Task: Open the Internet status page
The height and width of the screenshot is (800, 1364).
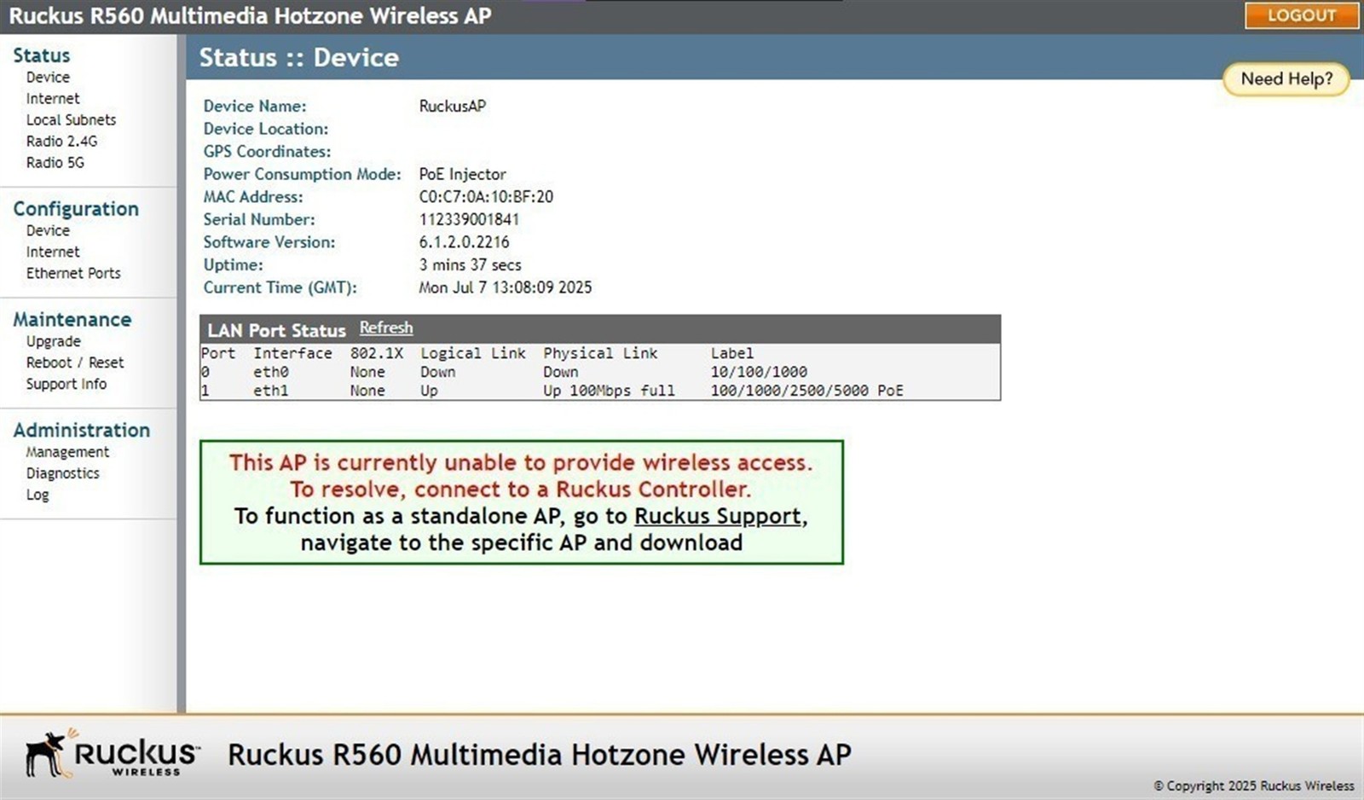Action: tap(53, 98)
